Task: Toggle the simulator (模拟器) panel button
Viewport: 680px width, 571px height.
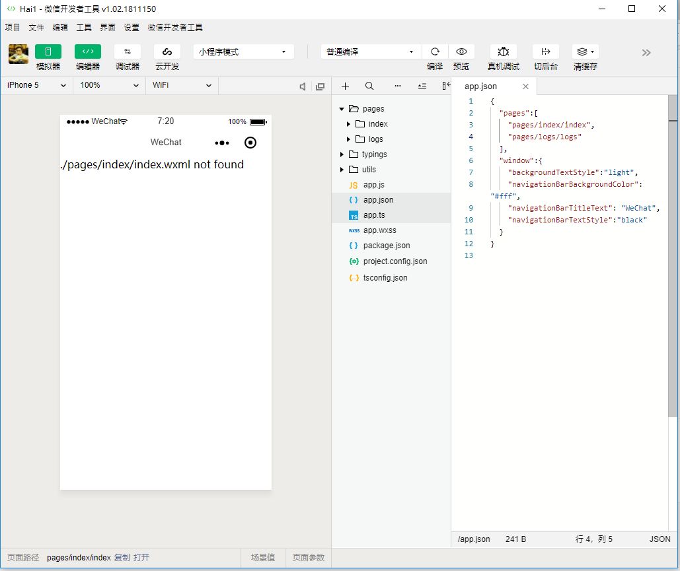Action: pyautogui.click(x=48, y=51)
